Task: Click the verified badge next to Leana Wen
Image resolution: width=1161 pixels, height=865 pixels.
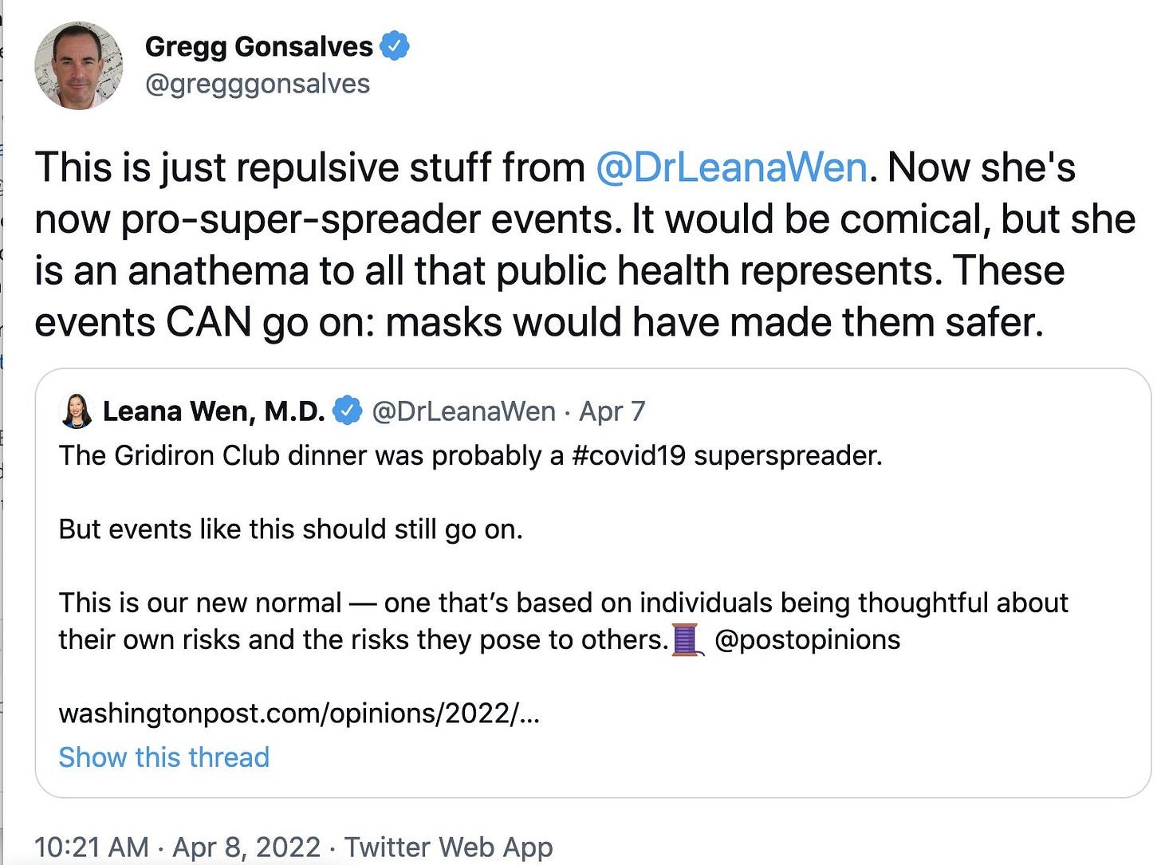Action: coord(347,411)
